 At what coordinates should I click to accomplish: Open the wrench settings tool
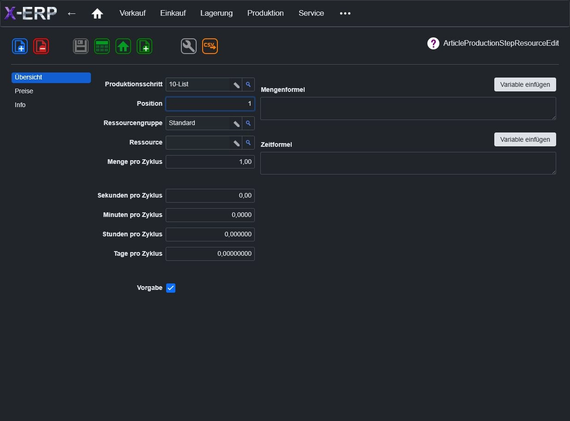pos(189,46)
